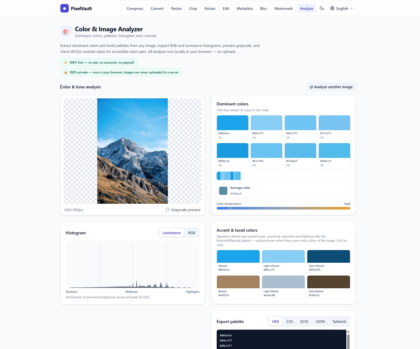Open the Compress tool from navigation
The width and height of the screenshot is (420, 349).
click(x=135, y=8)
